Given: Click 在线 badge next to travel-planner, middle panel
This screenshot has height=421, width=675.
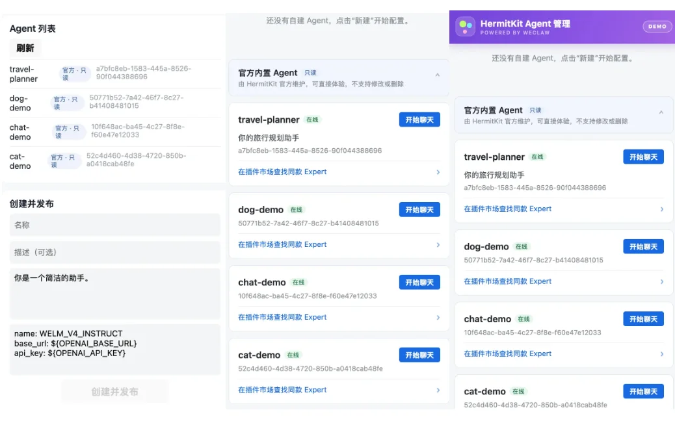Looking at the screenshot, I should click(x=312, y=120).
